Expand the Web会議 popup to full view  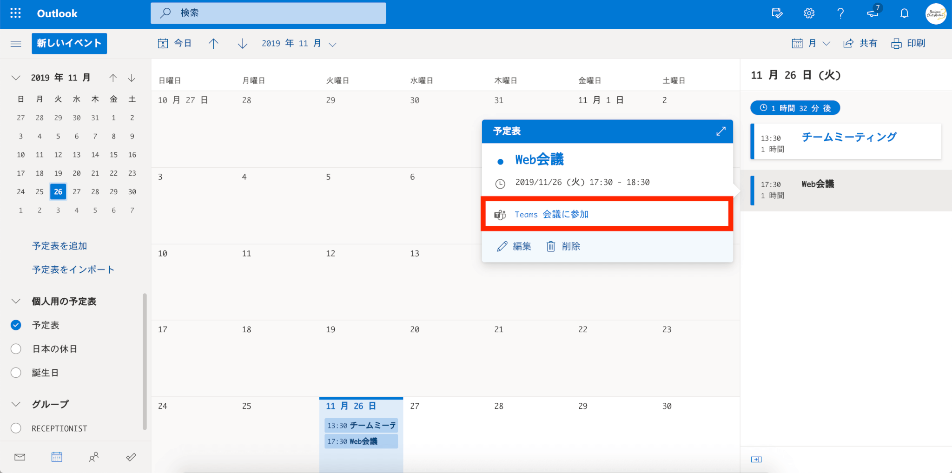(721, 131)
